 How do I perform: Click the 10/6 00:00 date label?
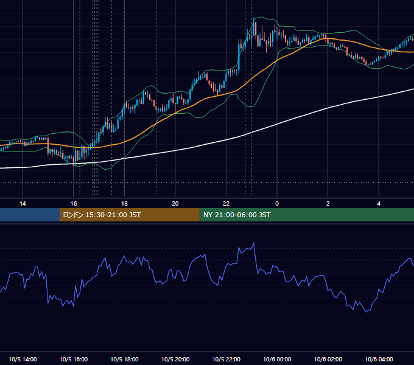[277, 359]
